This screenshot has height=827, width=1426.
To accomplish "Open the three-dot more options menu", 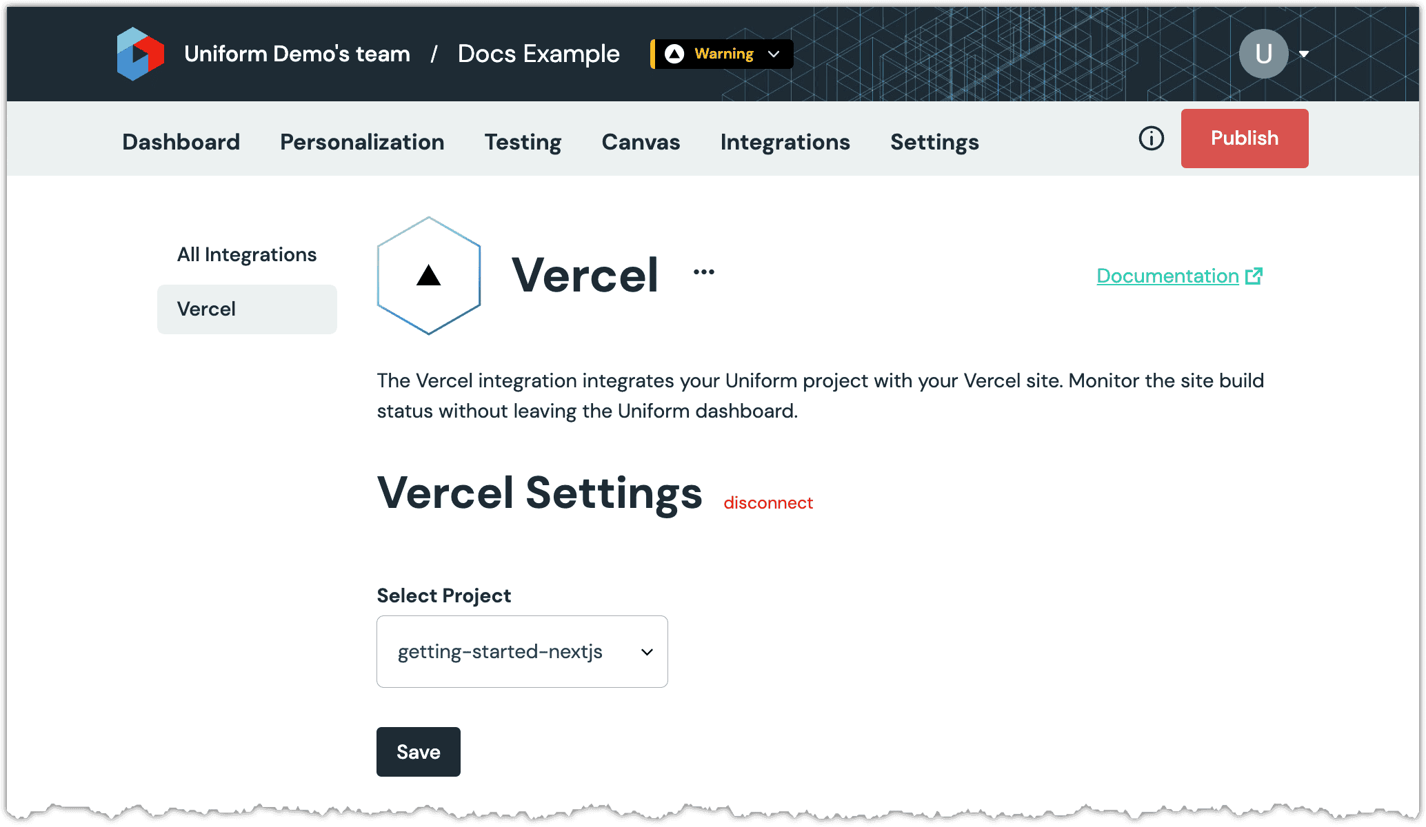I will pos(704,272).
